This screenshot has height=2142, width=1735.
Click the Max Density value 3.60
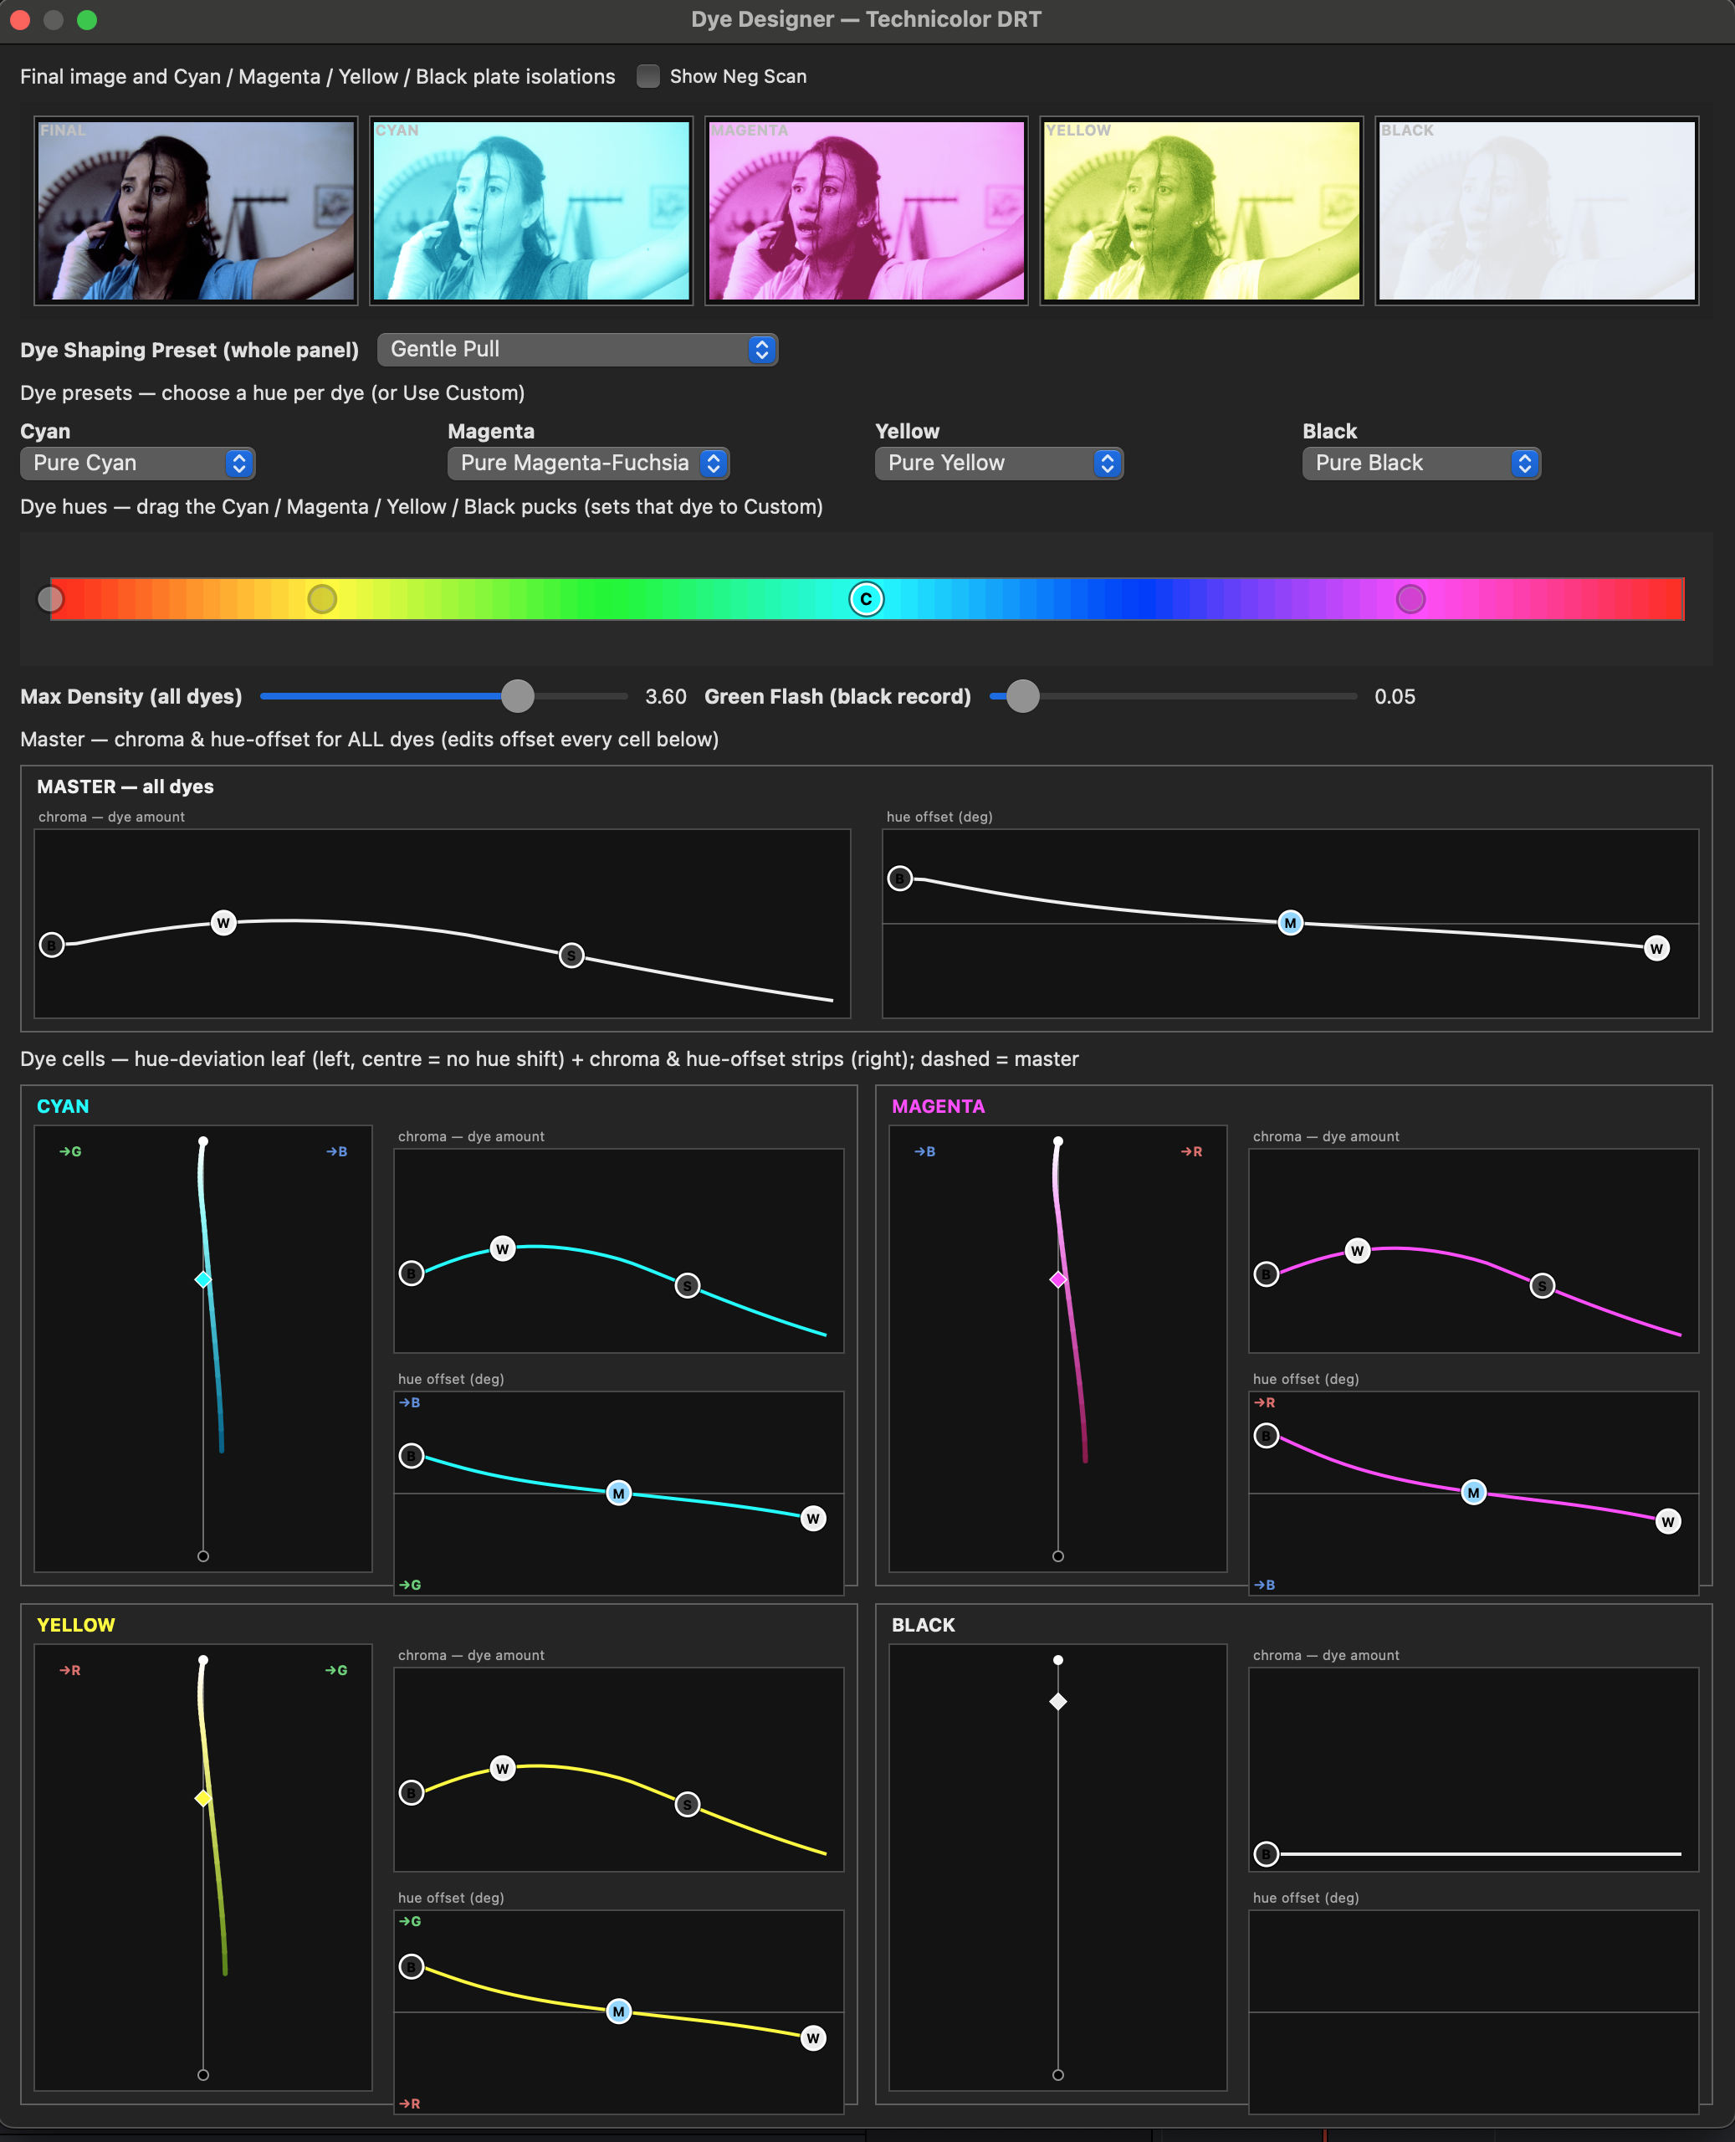pos(666,697)
